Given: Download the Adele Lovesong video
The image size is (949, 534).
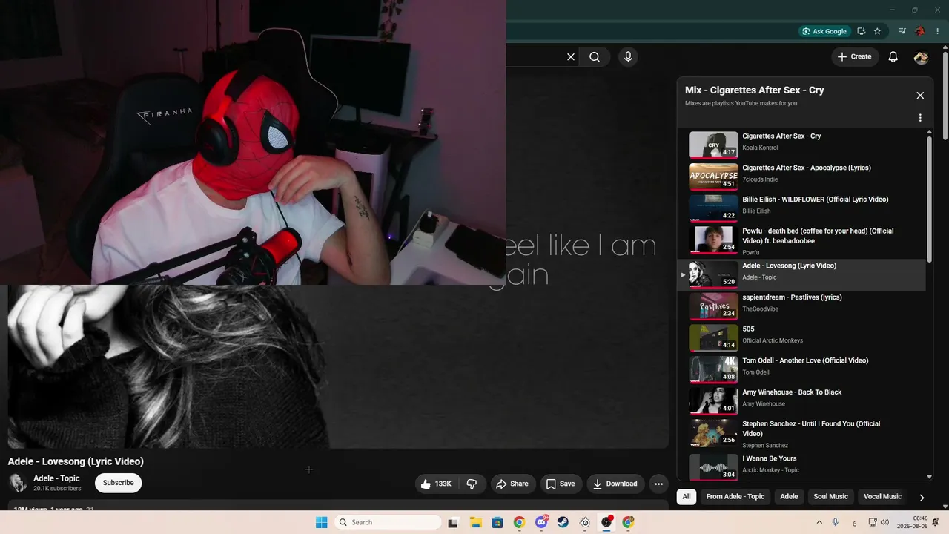Looking at the screenshot, I should click(615, 484).
